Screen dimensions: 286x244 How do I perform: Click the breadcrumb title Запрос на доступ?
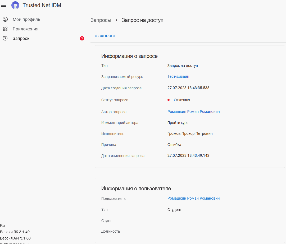(142, 20)
